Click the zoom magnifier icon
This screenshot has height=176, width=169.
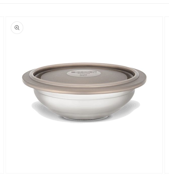(17, 28)
